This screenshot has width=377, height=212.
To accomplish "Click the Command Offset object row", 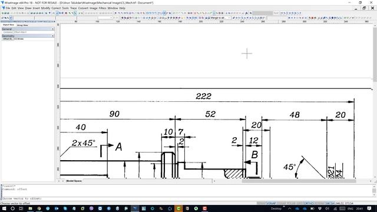I will [28, 32].
